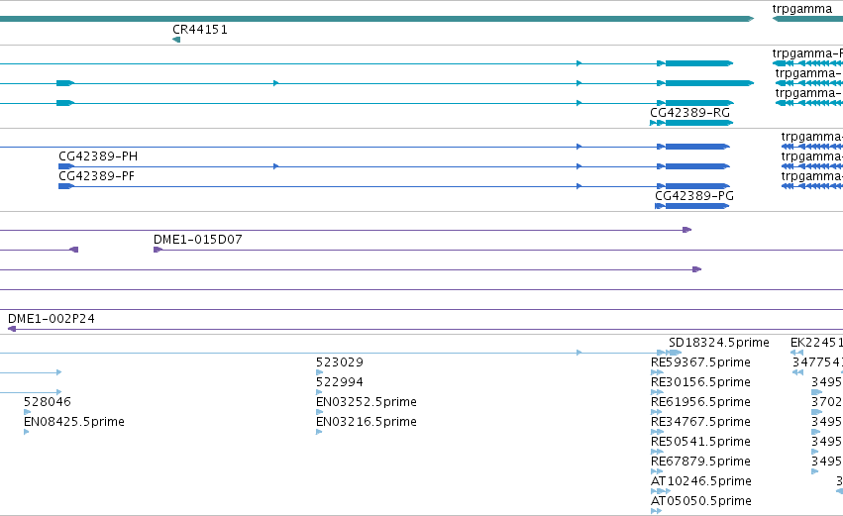The width and height of the screenshot is (843, 516).
Task: Select the AT10246.5prime EST arrow feature
Action: click(661, 491)
